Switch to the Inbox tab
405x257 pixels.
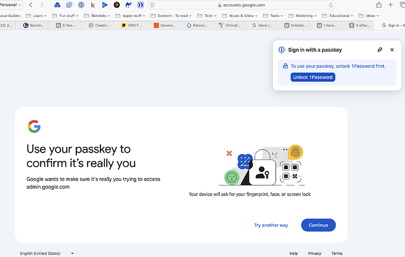pyautogui.click(x=260, y=25)
